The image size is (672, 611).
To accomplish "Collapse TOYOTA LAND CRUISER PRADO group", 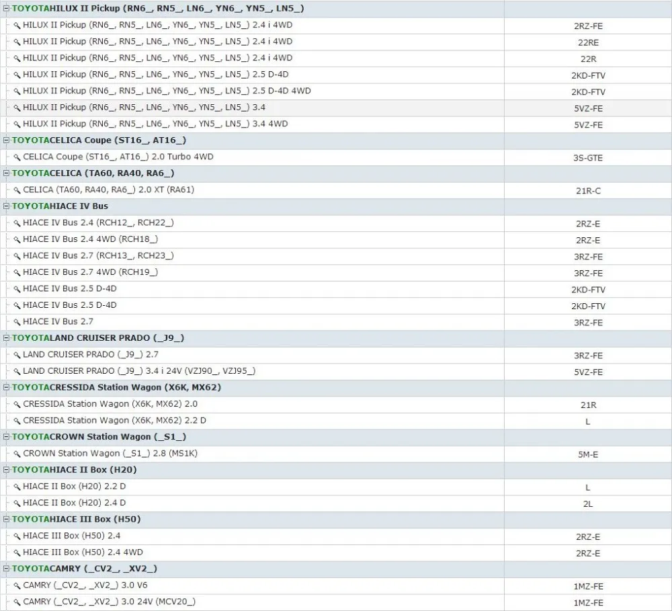I will [x=6, y=338].
